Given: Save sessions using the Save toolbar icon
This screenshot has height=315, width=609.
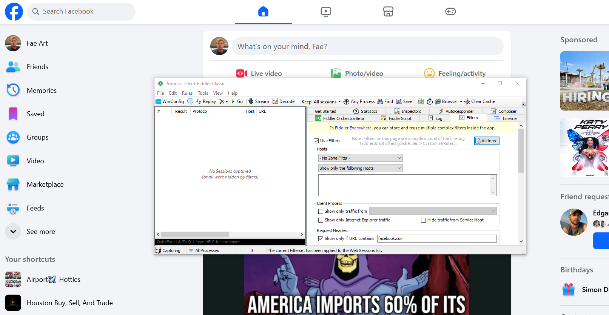Looking at the screenshot, I should tap(404, 101).
